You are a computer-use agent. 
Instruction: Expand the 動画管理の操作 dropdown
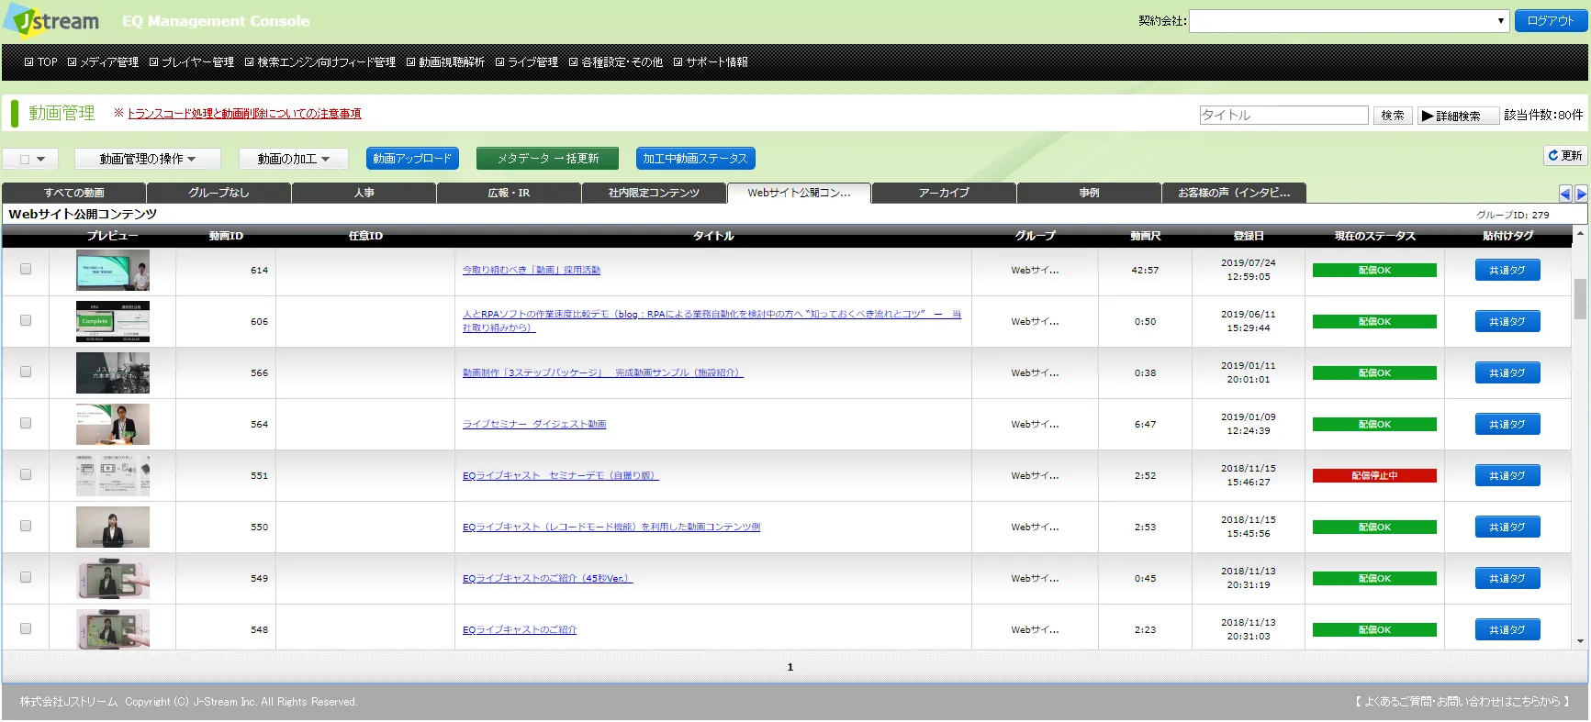coord(147,159)
